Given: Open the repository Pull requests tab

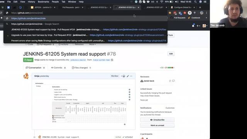Looking at the screenshot, I should pyautogui.click(x=46, y=44).
